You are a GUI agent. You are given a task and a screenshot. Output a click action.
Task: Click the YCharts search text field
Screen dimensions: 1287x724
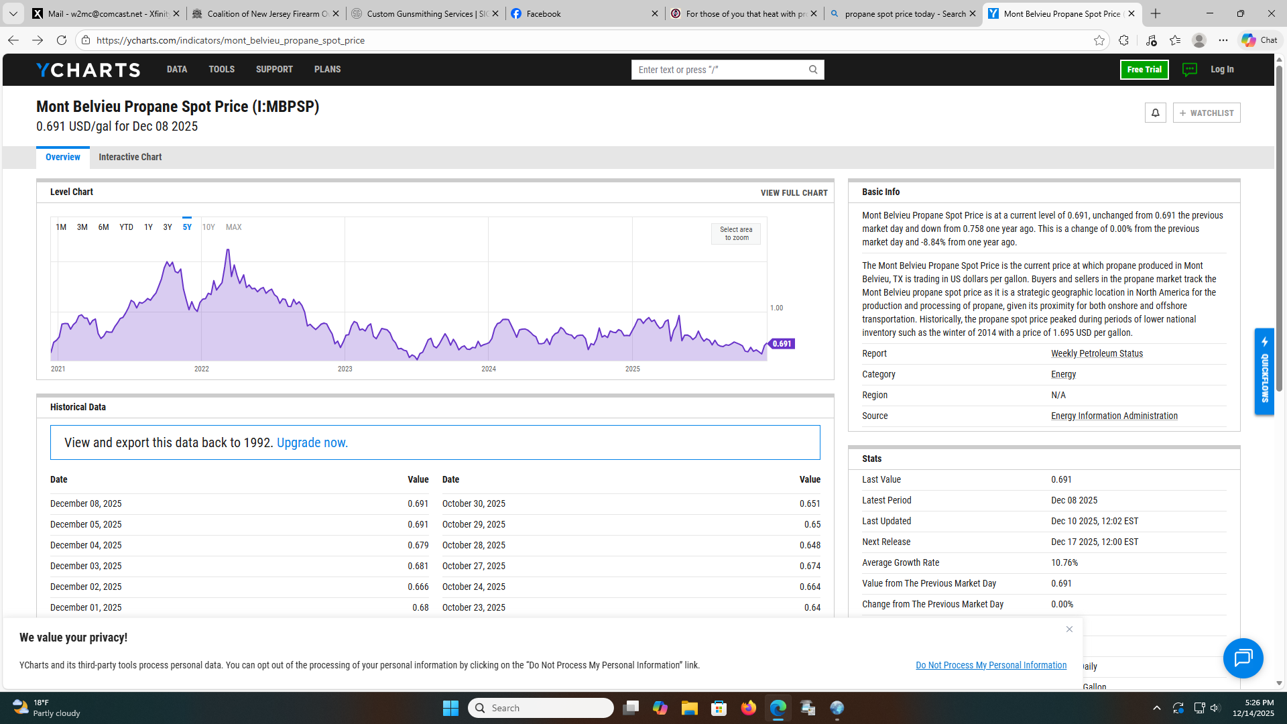click(x=719, y=70)
